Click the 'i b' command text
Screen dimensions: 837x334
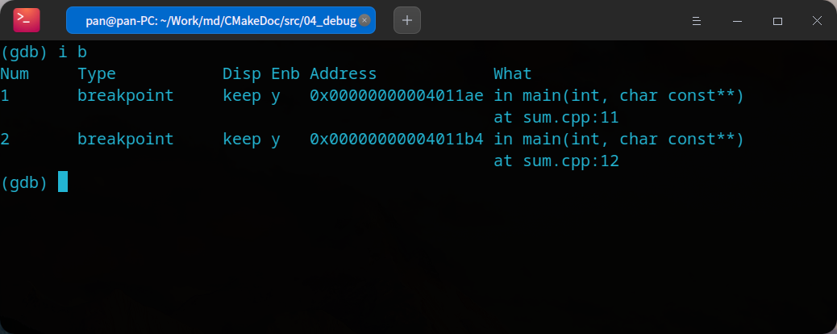(x=72, y=52)
